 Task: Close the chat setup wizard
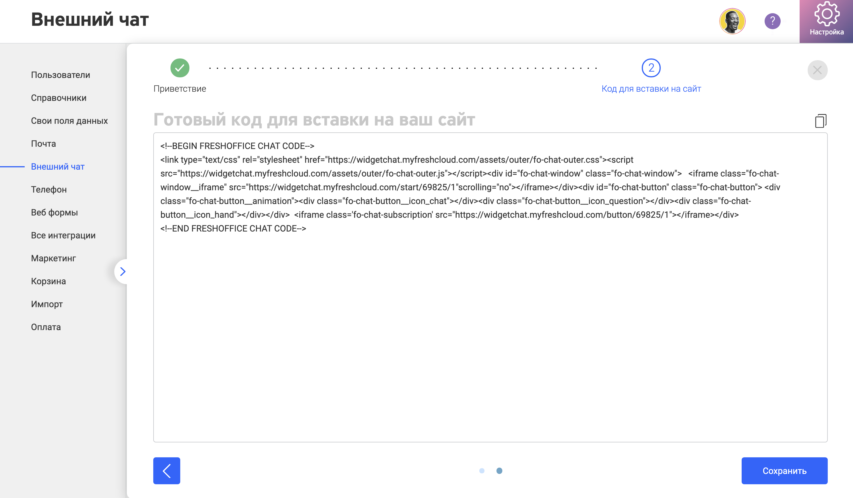pyautogui.click(x=817, y=70)
